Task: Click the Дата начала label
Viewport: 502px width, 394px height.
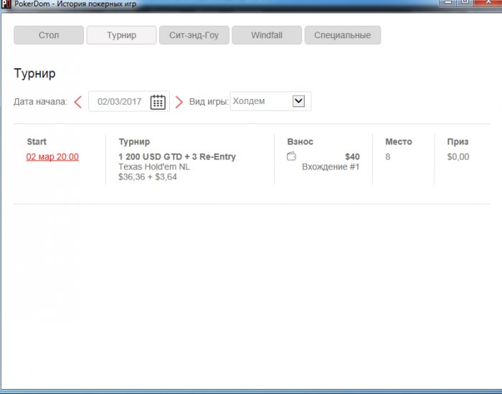Action: click(40, 102)
